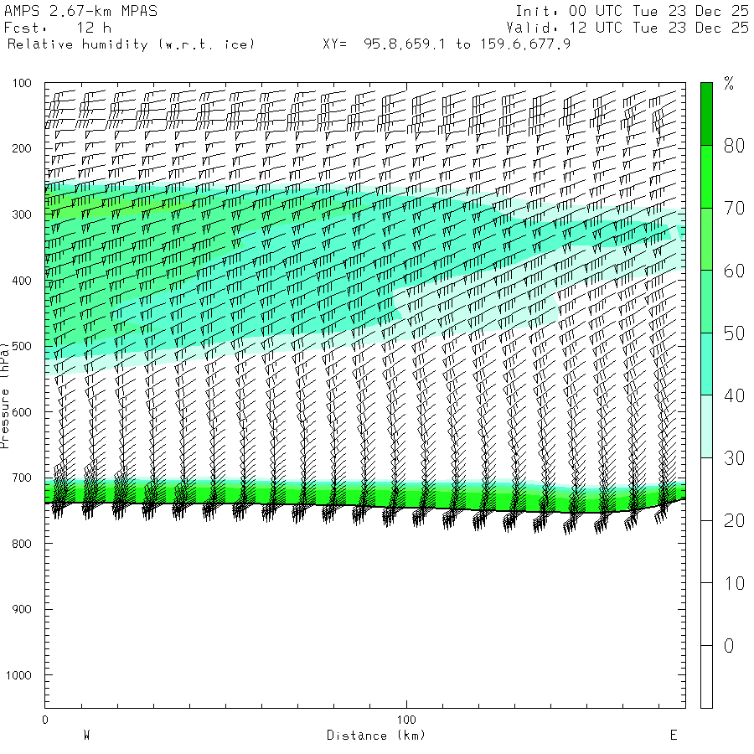Click the white 0-10 colorbar segment
This screenshot has width=754, height=754.
(706, 614)
